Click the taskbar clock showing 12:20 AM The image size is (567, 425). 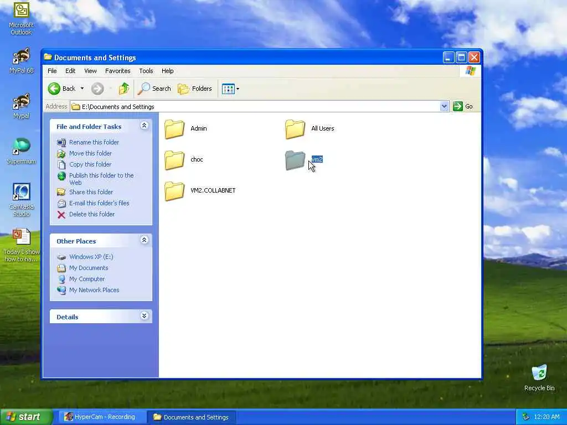[x=547, y=417]
